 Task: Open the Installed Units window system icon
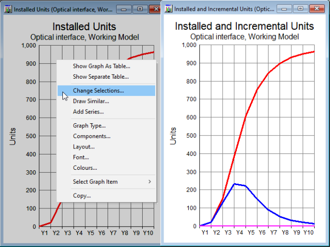pos(6,9)
